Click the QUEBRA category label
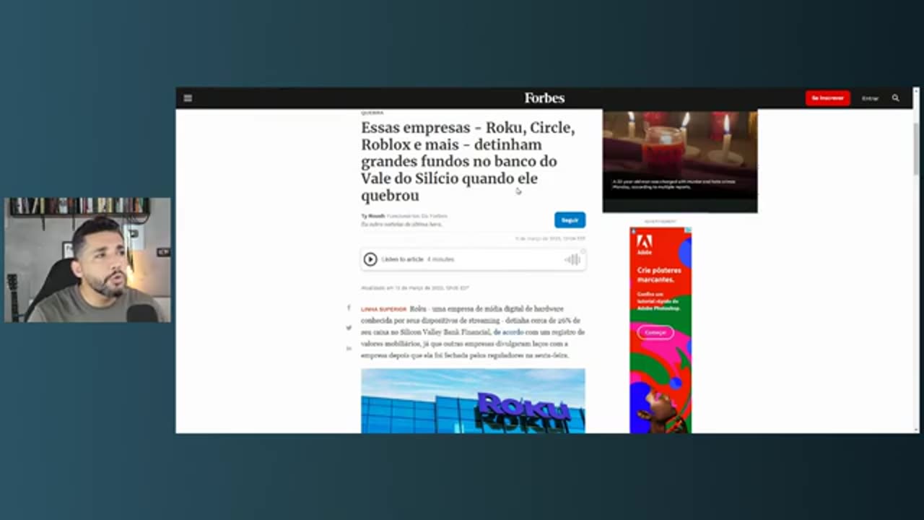 372,113
